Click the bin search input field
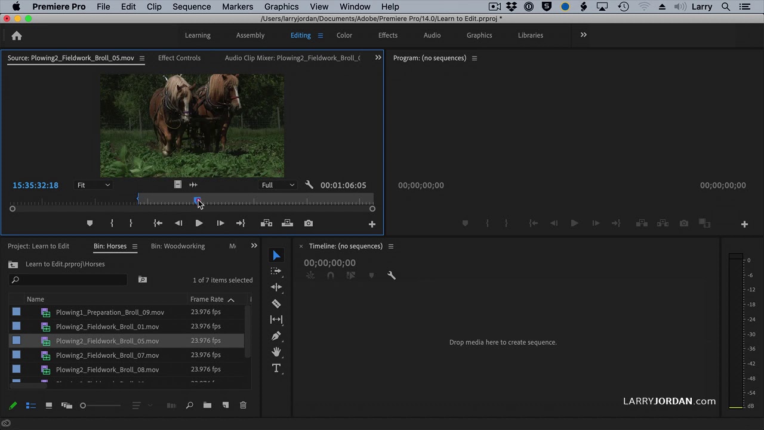The image size is (764, 430). coord(68,279)
